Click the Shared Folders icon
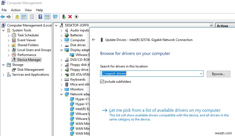Viewport: 235px width, 136px height. click(x=14, y=45)
